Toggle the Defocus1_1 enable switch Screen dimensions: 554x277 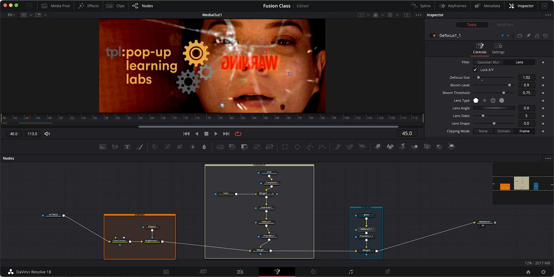pos(433,36)
